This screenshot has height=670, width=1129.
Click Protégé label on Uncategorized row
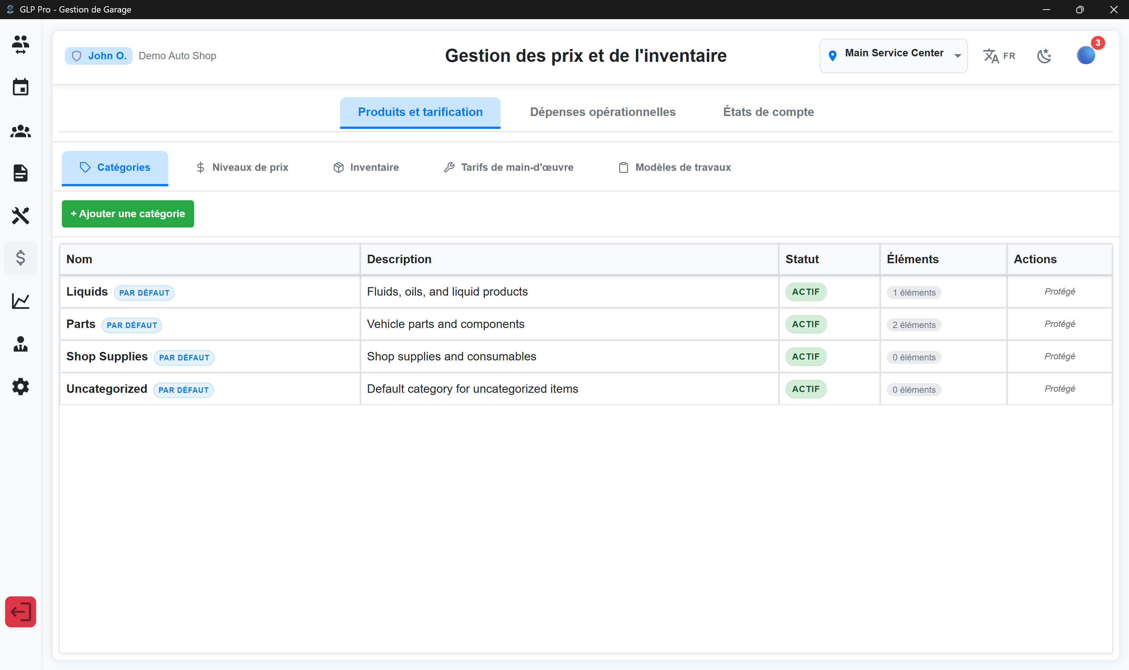(x=1059, y=389)
